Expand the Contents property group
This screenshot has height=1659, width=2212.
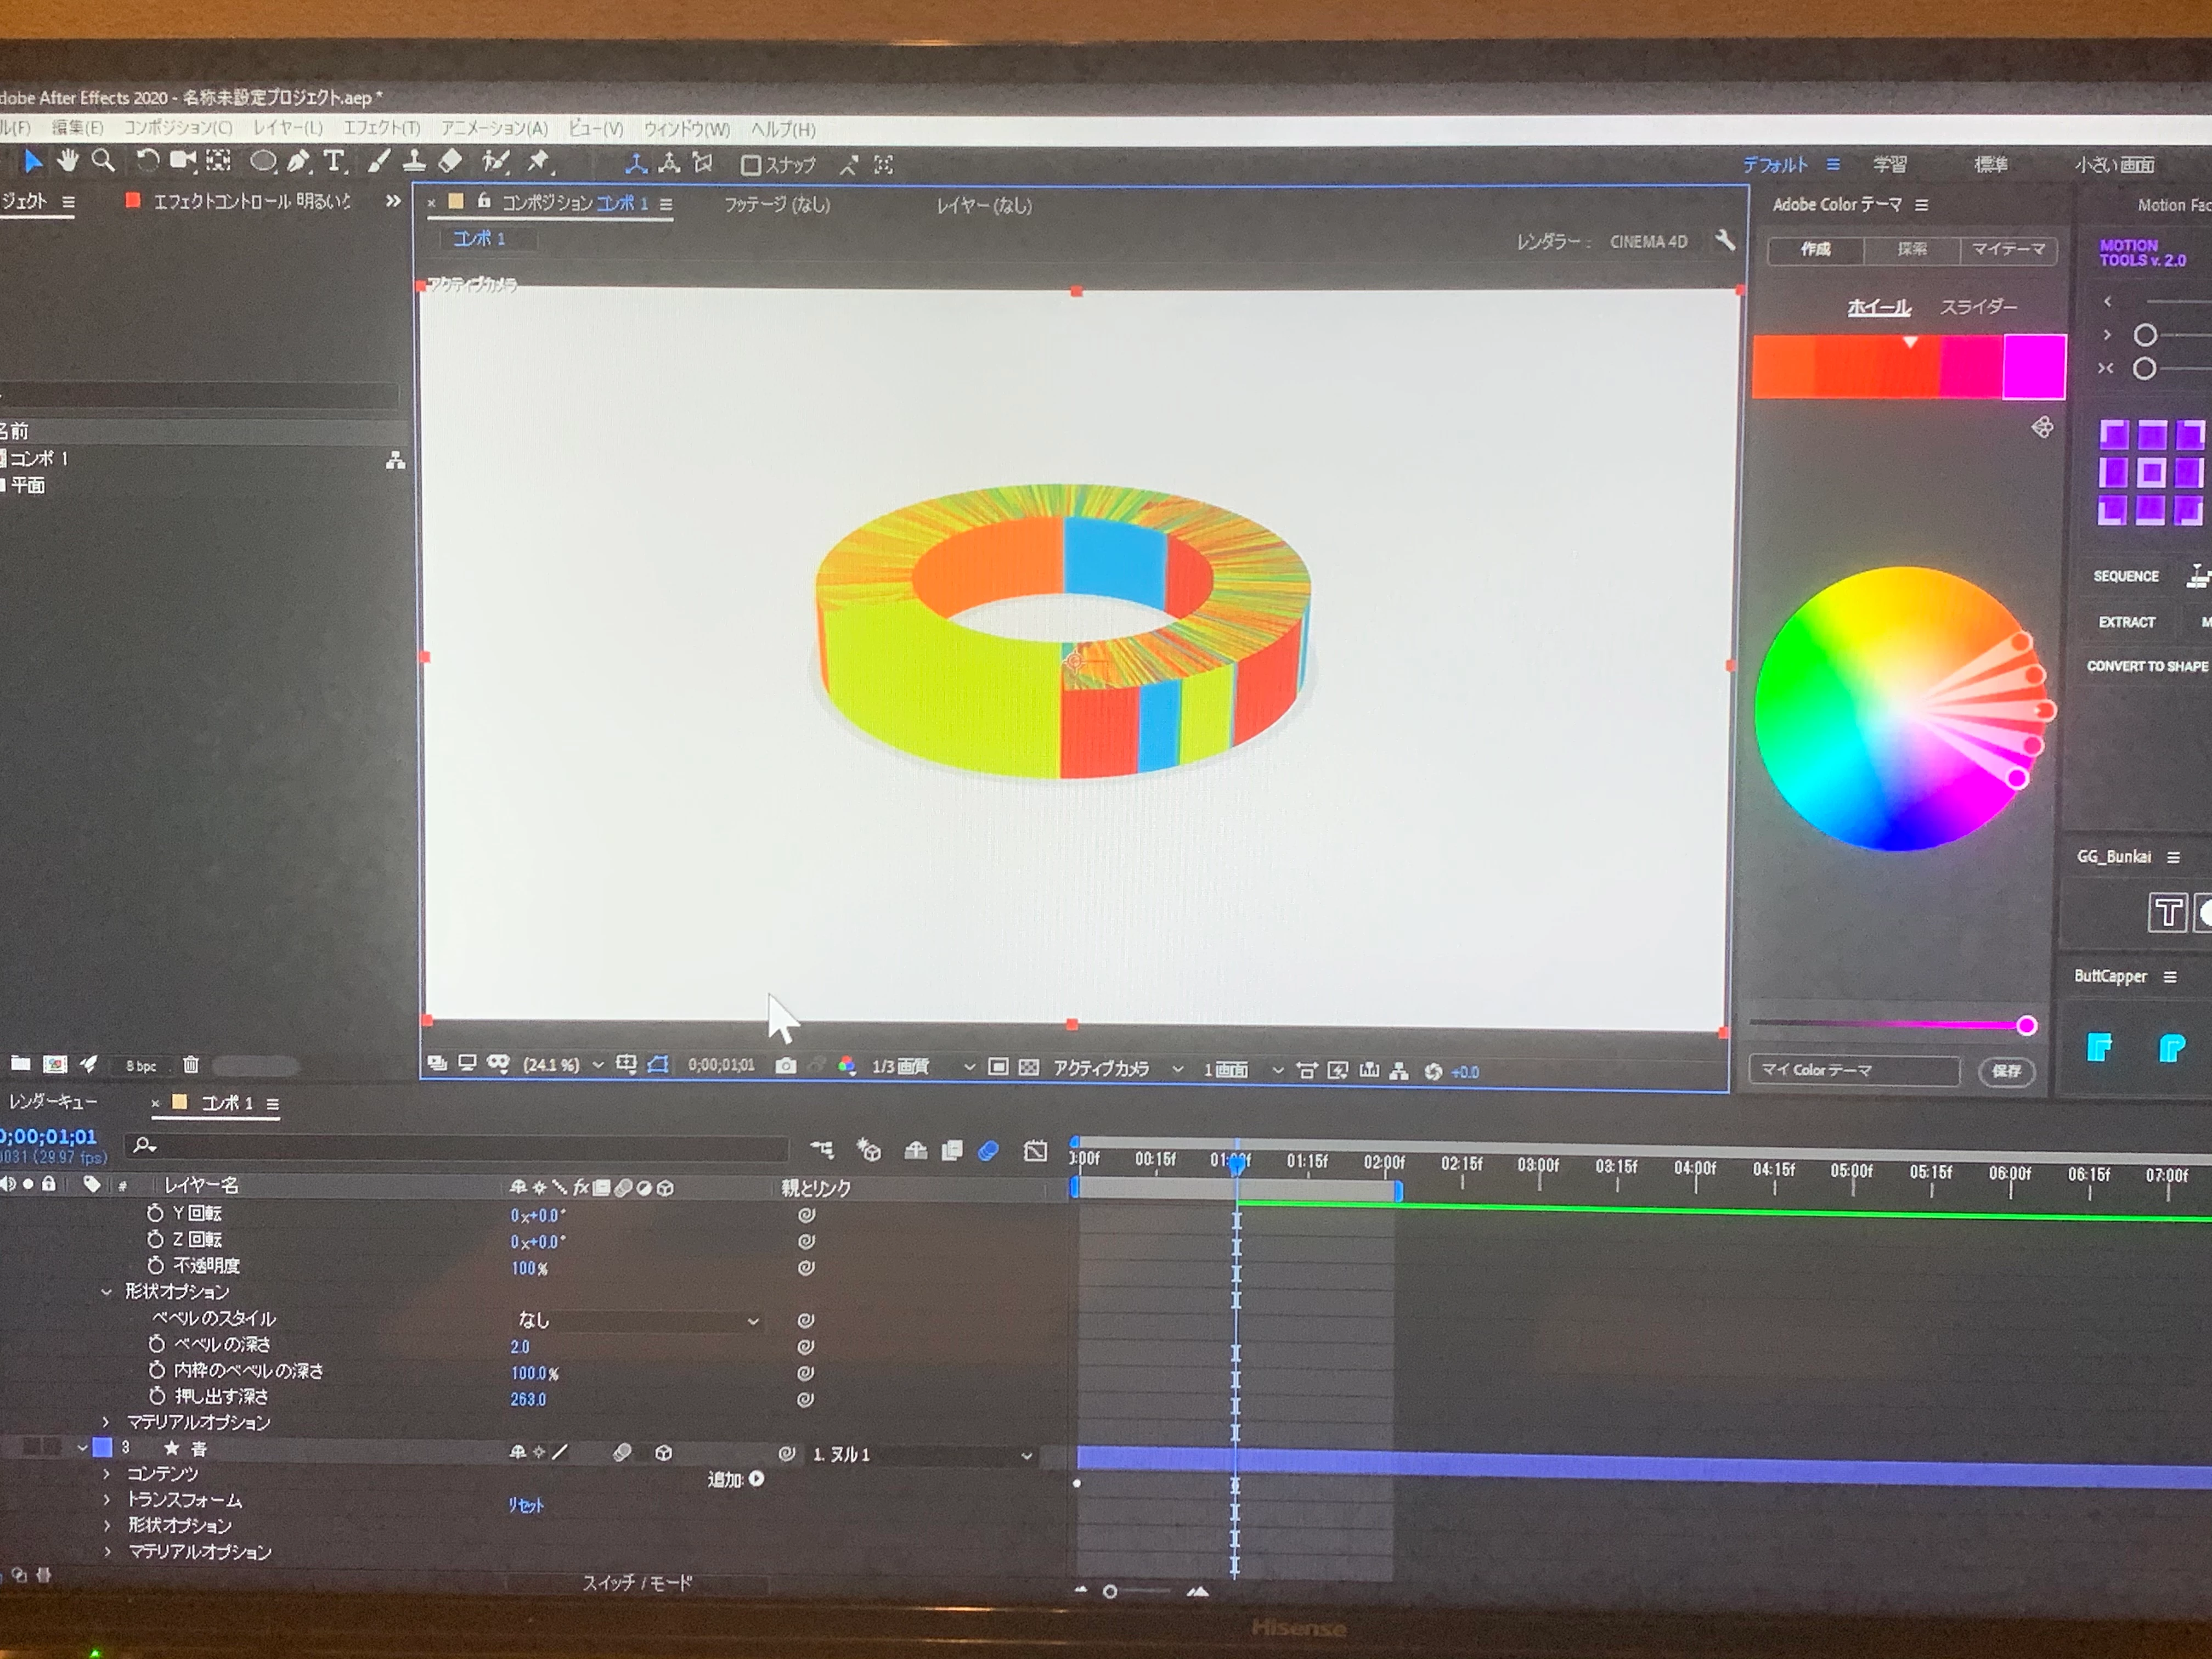click(106, 1474)
